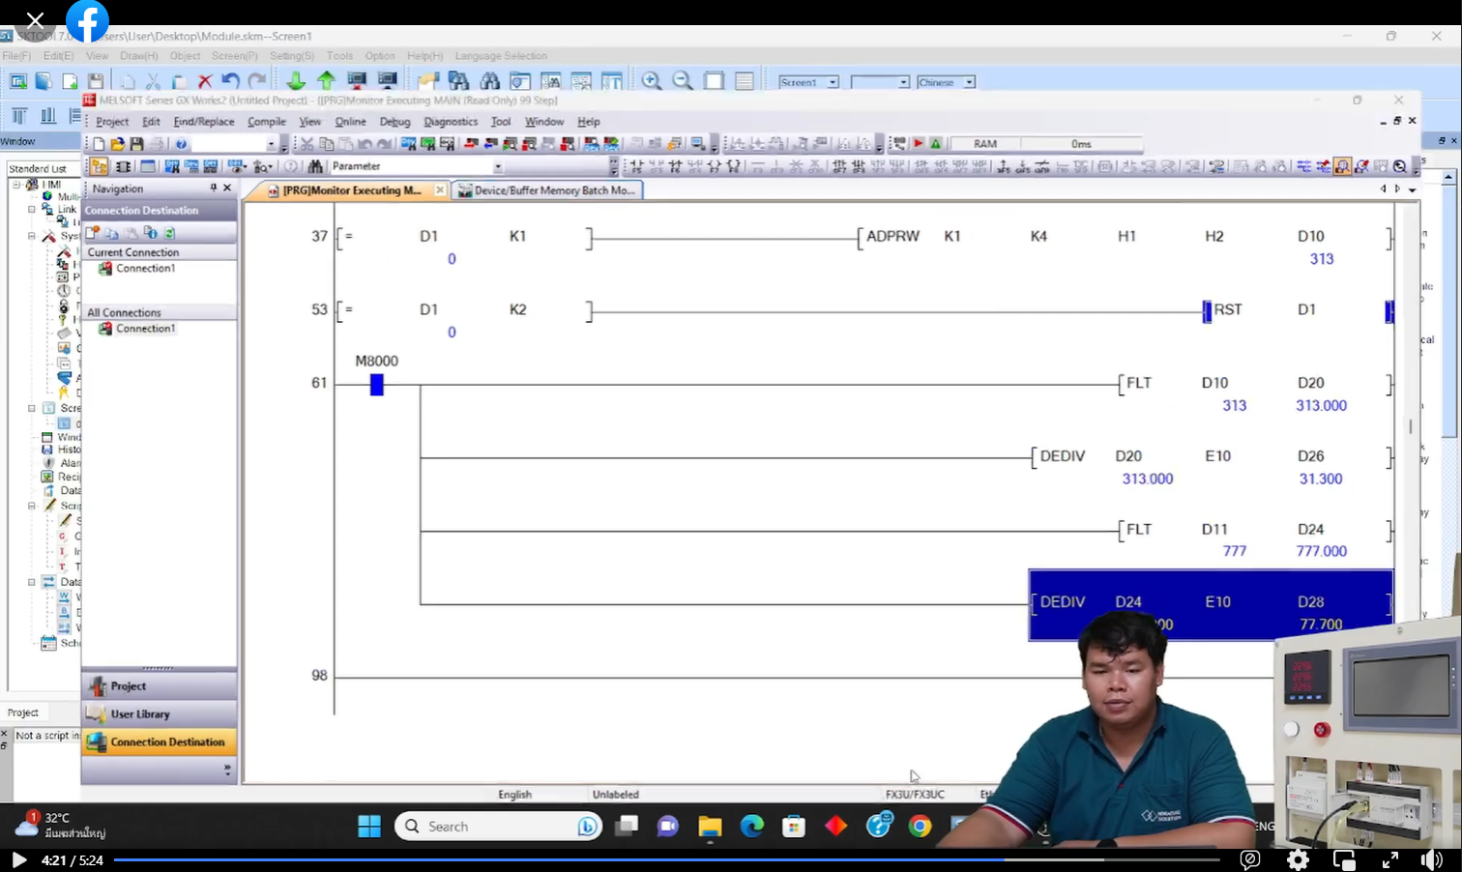Click the M8000 contact in ladder
Viewport: 1462px width, 872px height.
click(x=377, y=385)
